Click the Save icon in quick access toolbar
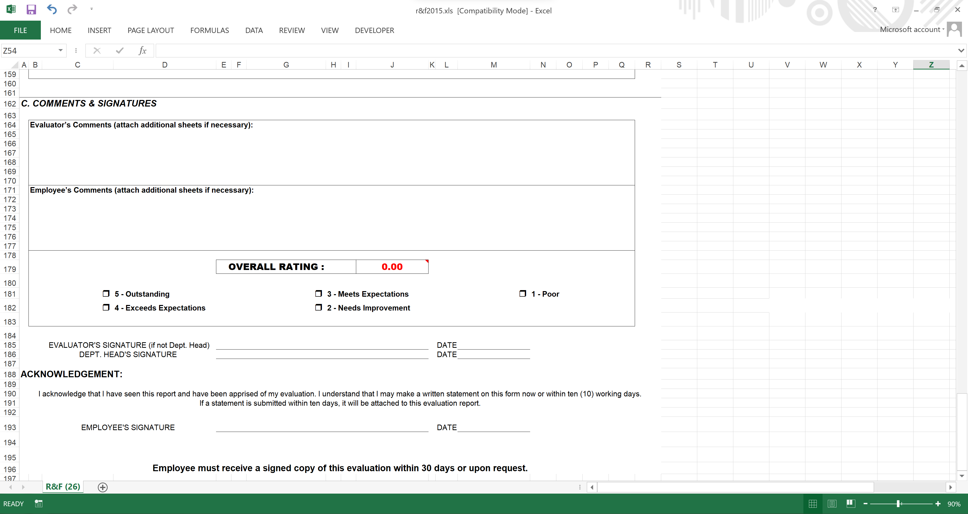The height and width of the screenshot is (514, 968). pyautogui.click(x=31, y=9)
